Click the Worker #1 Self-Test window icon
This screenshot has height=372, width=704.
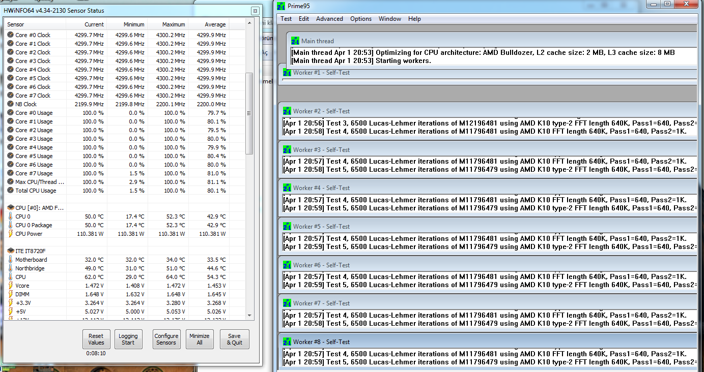tap(287, 72)
